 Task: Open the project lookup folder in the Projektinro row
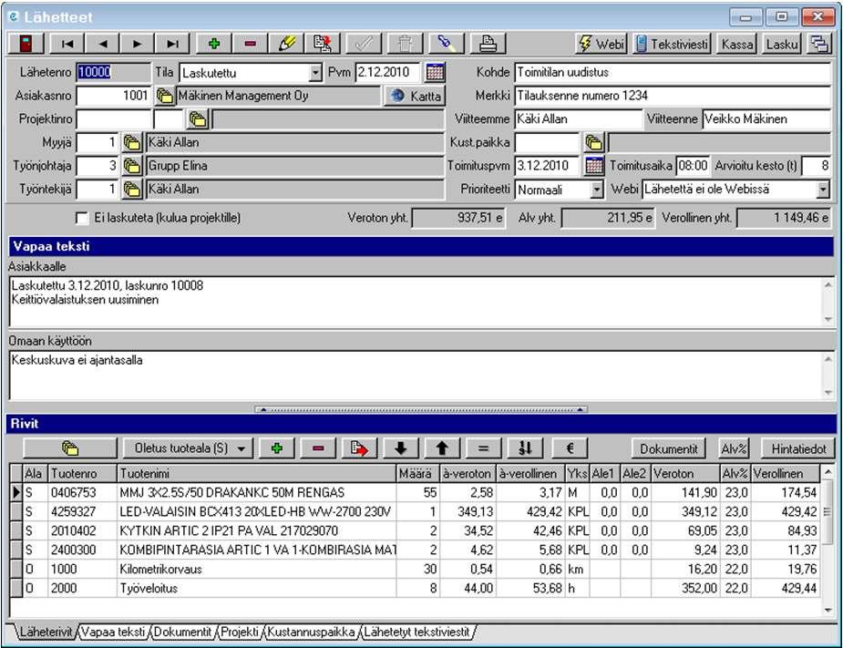pyautogui.click(x=198, y=118)
